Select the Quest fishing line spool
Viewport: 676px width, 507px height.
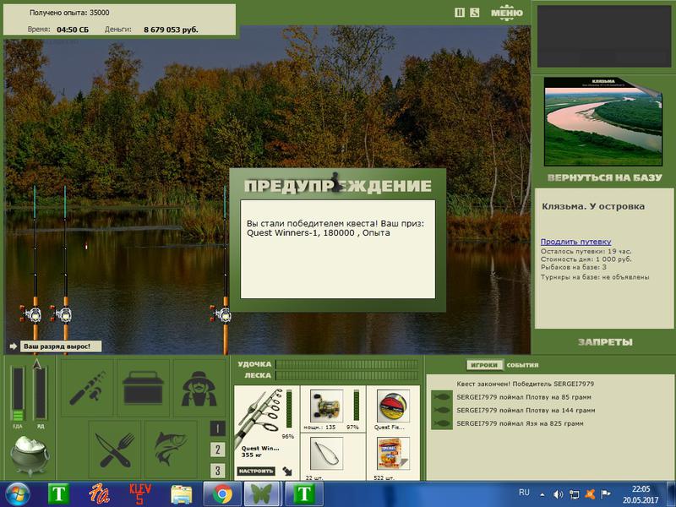(393, 409)
